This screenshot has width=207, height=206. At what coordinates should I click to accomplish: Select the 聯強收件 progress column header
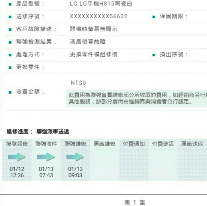[46, 144]
